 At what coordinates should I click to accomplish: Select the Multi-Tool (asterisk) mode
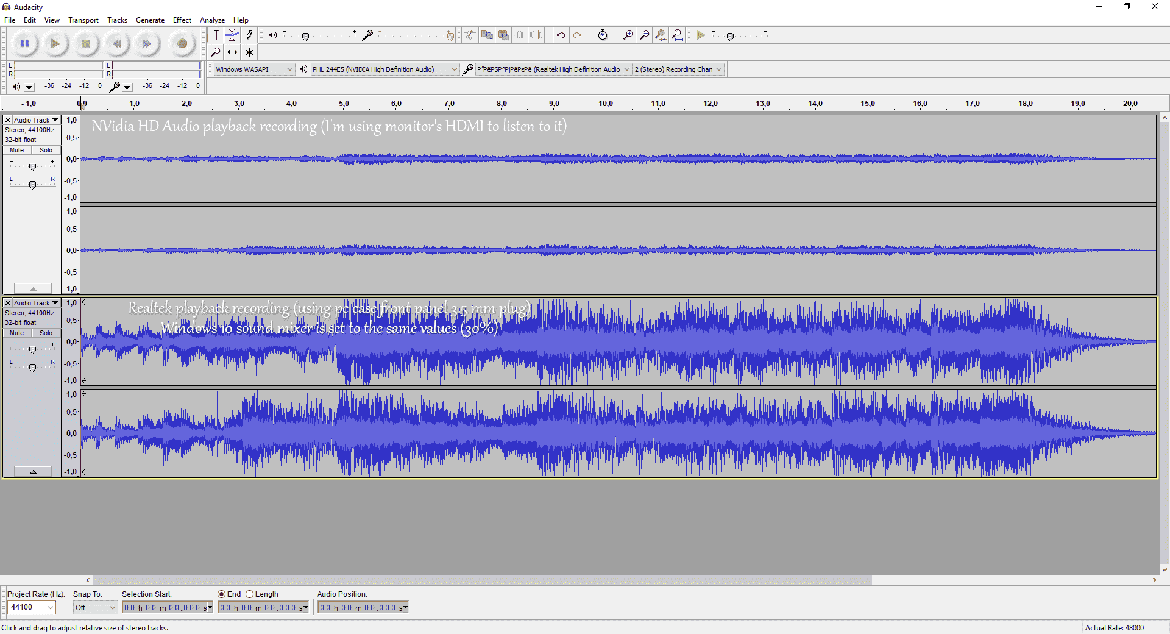tap(249, 52)
